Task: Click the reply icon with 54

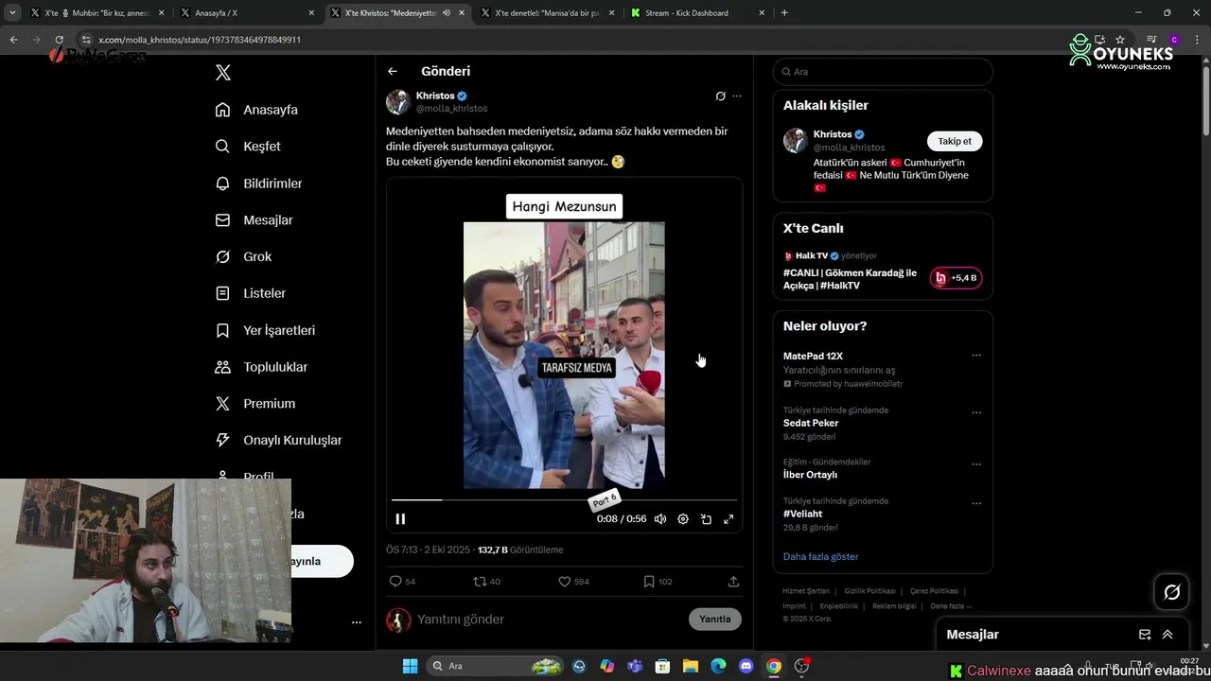Action: click(x=402, y=582)
